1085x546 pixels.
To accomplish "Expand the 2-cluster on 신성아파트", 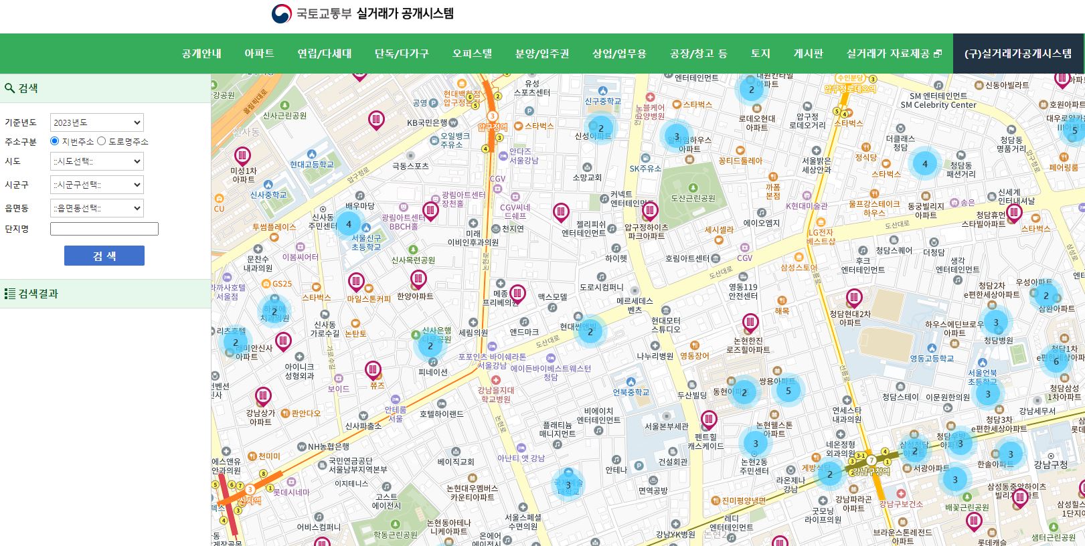I will point(600,128).
